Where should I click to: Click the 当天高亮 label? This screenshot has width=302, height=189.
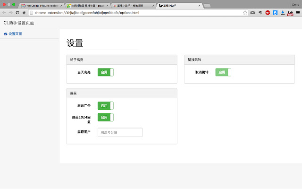(84, 72)
